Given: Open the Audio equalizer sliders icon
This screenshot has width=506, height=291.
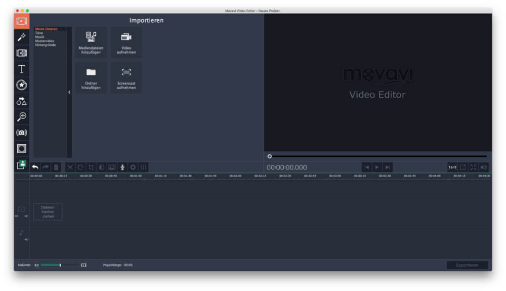Looking at the screenshot, I should pyautogui.click(x=144, y=167).
